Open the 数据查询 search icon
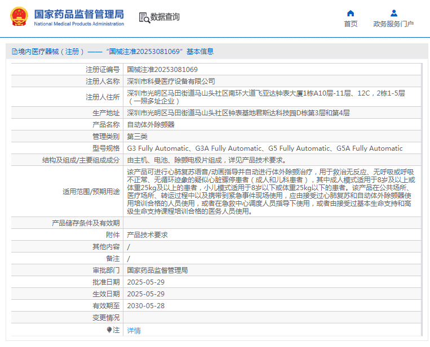430x347 pixels. [144, 17]
